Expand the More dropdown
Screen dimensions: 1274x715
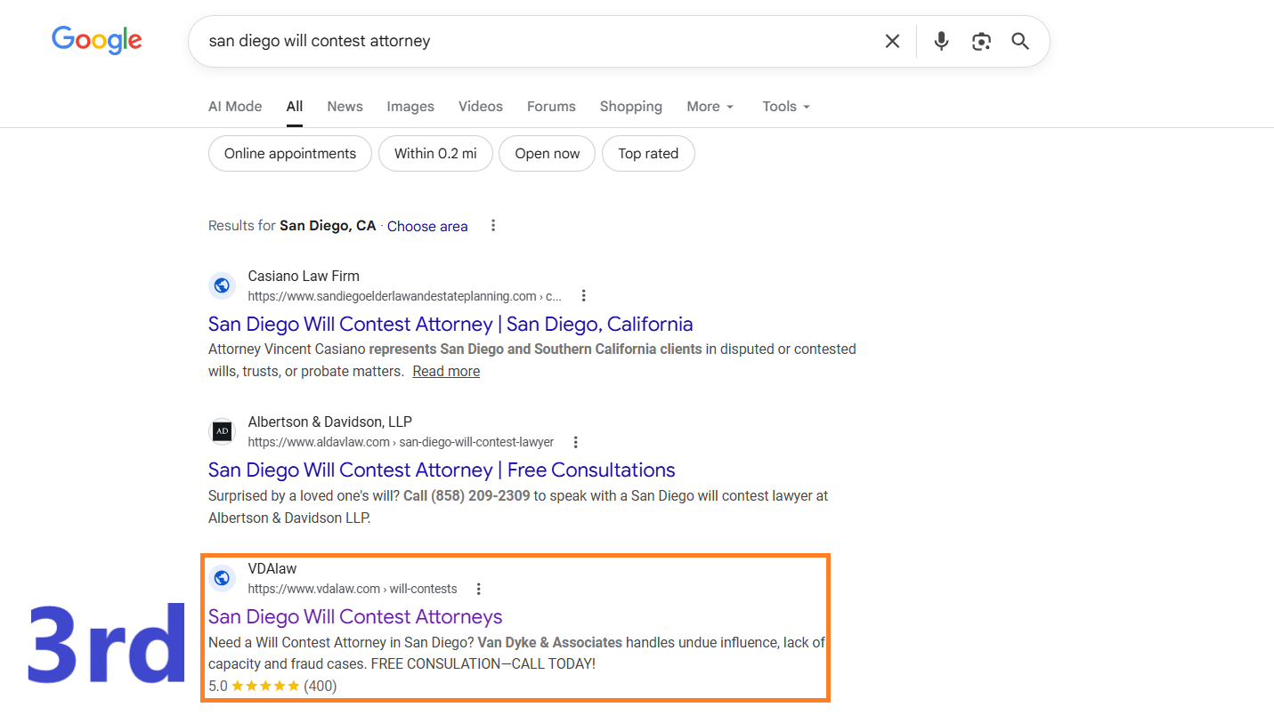(x=710, y=107)
